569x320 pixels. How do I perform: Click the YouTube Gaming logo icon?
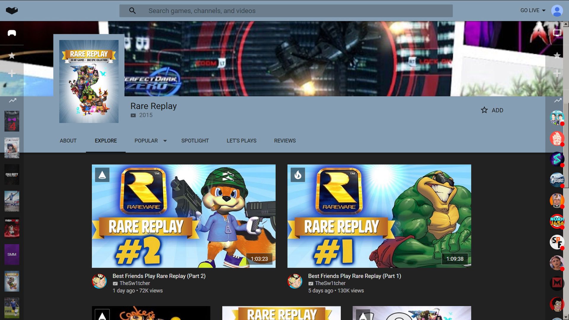pyautogui.click(x=12, y=11)
